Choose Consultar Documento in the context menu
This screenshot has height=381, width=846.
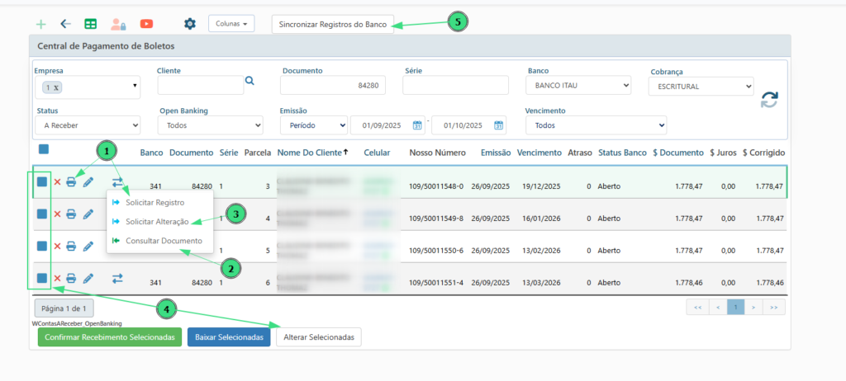164,241
